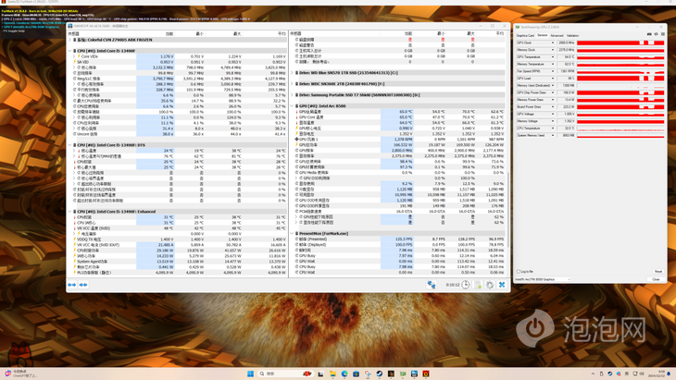The height and width of the screenshot is (380, 676).
Task: Toggle the Log to file checkbox
Action: pyautogui.click(x=518, y=272)
